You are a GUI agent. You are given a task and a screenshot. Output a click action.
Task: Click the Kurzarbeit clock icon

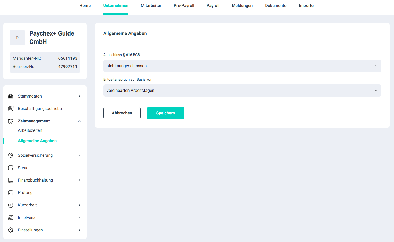click(11, 205)
